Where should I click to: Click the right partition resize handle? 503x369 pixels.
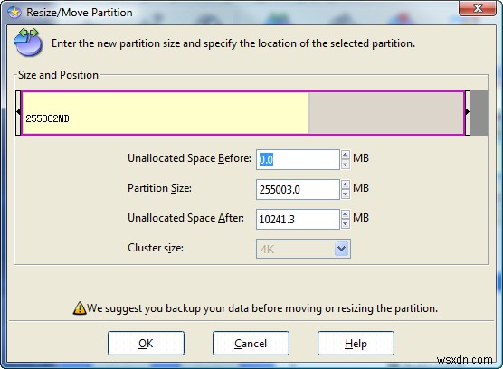point(468,113)
